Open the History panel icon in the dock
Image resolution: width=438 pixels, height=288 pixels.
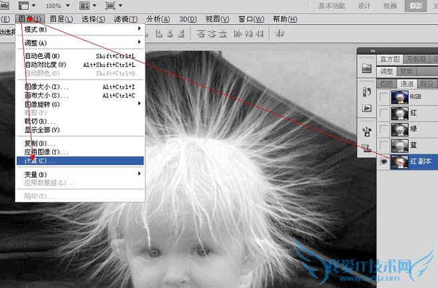click(x=366, y=91)
